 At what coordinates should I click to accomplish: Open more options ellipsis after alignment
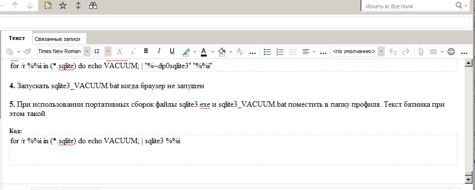pos(323,53)
